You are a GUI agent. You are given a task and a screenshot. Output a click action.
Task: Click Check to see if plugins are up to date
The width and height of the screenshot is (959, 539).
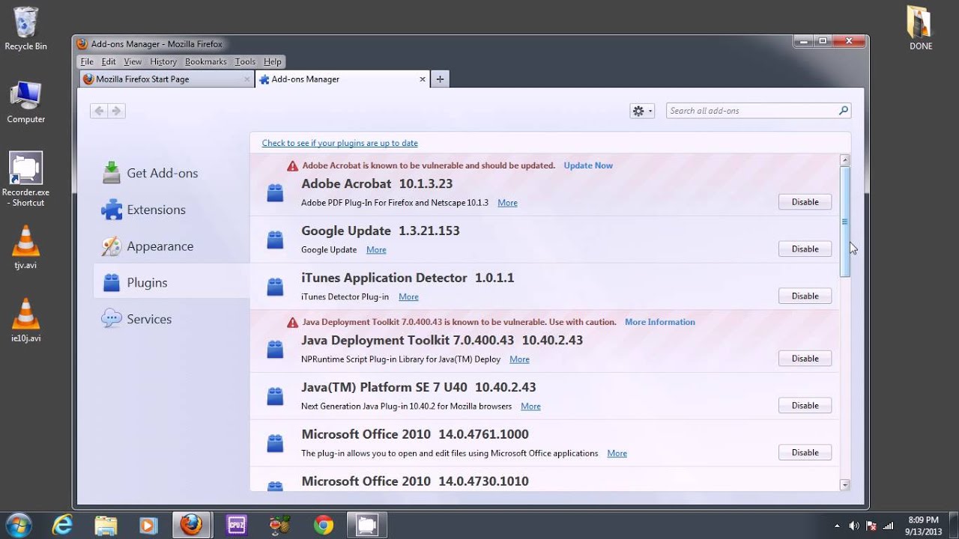coord(339,143)
